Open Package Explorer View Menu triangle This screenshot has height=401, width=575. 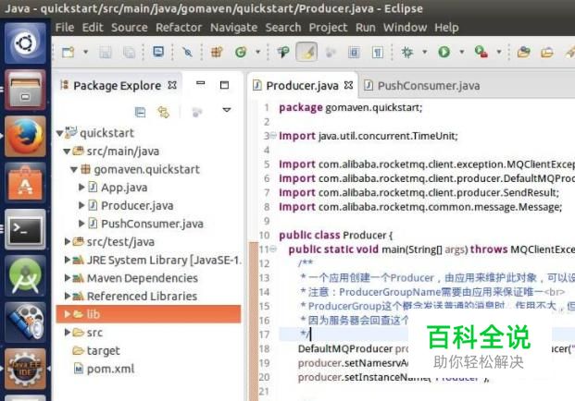(227, 110)
